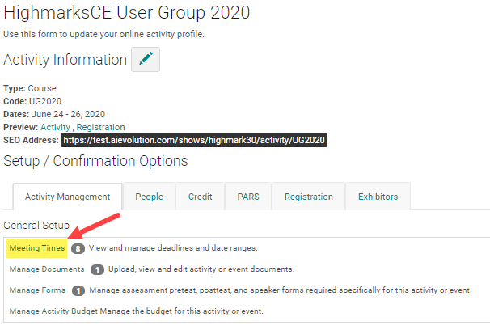This screenshot has width=490, height=330.
Task: Open the highlighted Meeting Times link
Action: coord(37,248)
